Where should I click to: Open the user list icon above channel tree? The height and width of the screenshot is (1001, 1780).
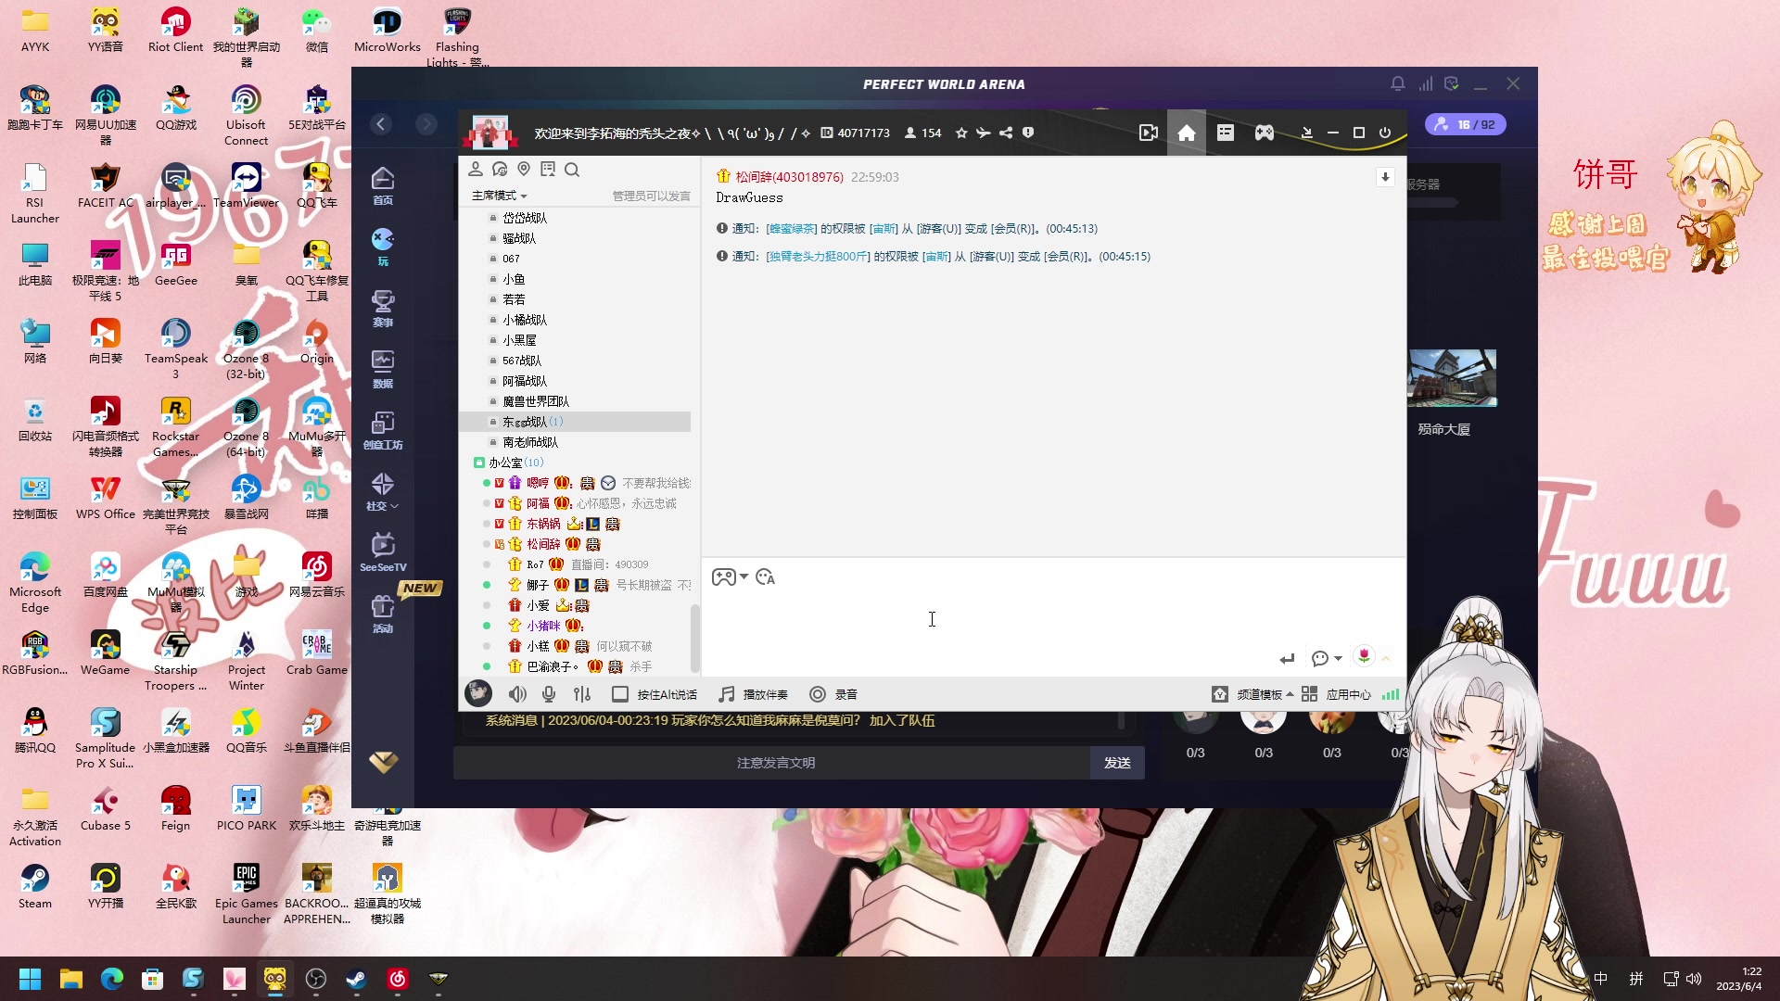[476, 169]
